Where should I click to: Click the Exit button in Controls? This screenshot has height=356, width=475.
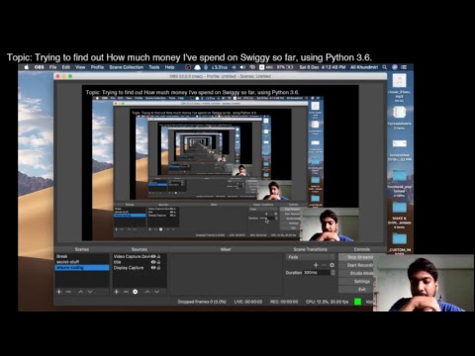356,289
